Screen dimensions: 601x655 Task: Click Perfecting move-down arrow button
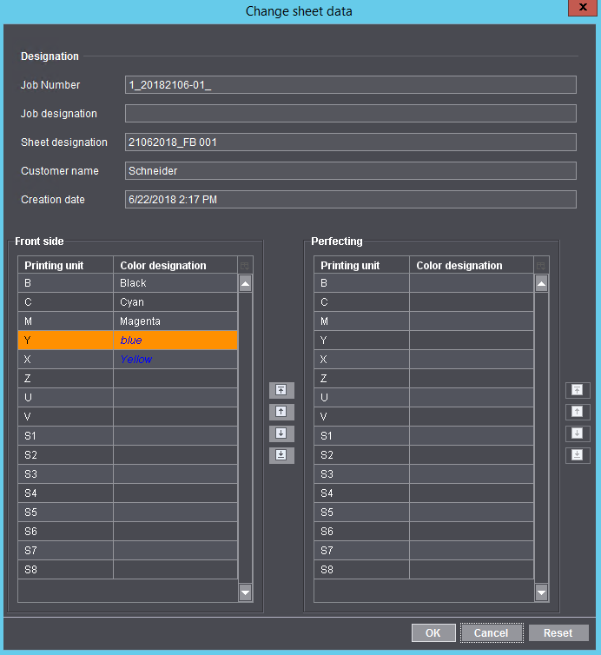[578, 433]
